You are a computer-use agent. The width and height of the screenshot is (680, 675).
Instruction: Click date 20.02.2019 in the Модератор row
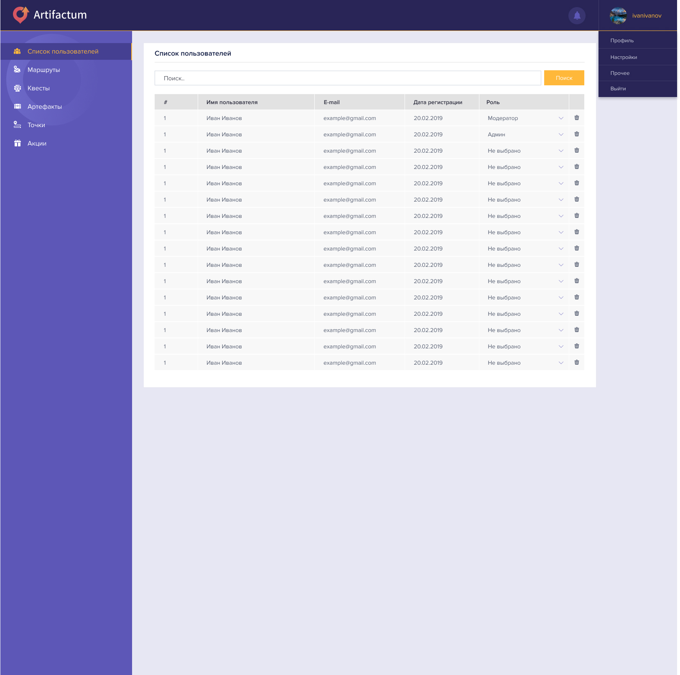pyautogui.click(x=428, y=118)
